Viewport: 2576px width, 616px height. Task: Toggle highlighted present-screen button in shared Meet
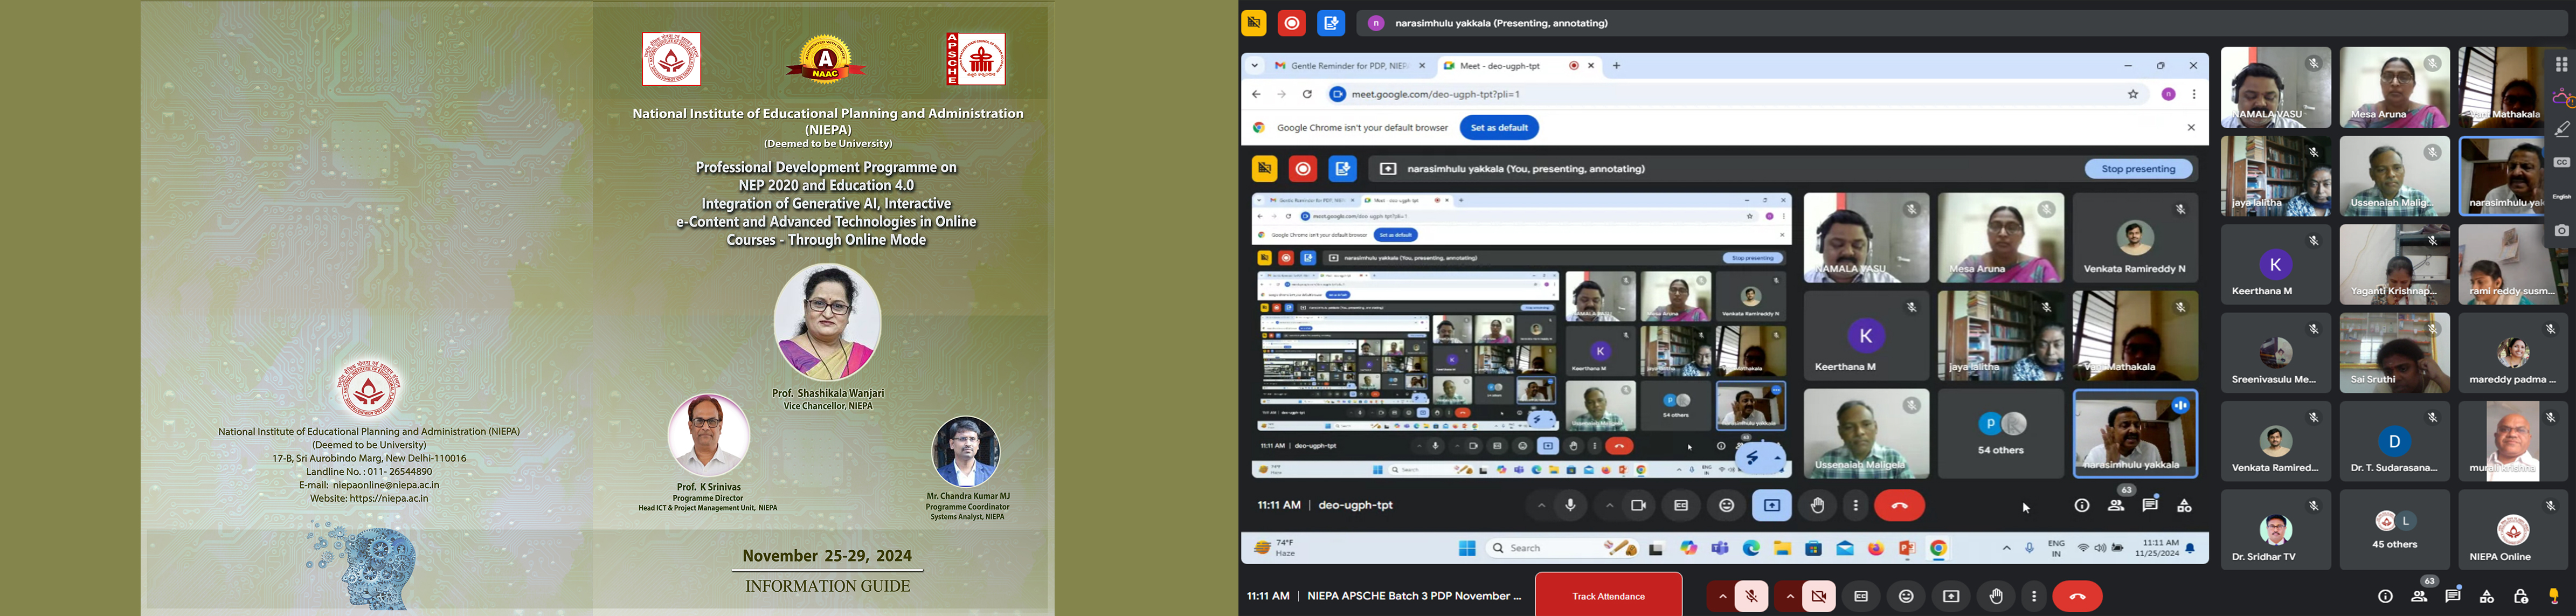(x=1771, y=506)
